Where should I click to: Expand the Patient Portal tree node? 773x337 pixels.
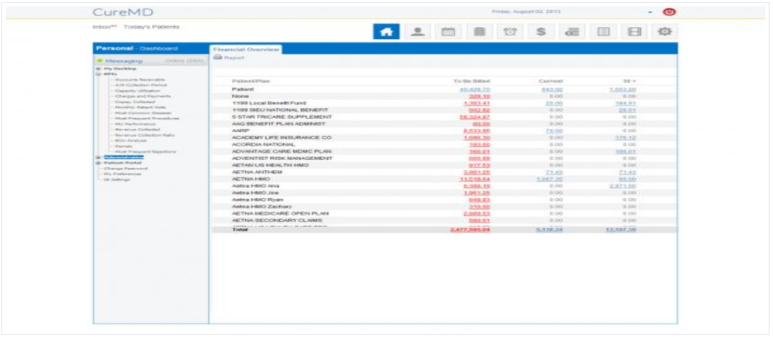tap(98, 163)
